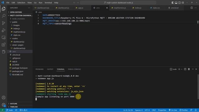Collapse the views\pages folder
199x112 pixels.
pyautogui.click(x=20, y=45)
